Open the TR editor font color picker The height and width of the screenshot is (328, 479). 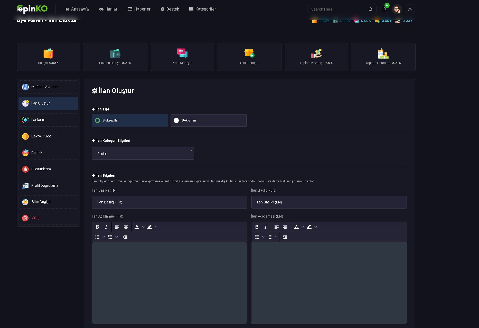point(143,227)
